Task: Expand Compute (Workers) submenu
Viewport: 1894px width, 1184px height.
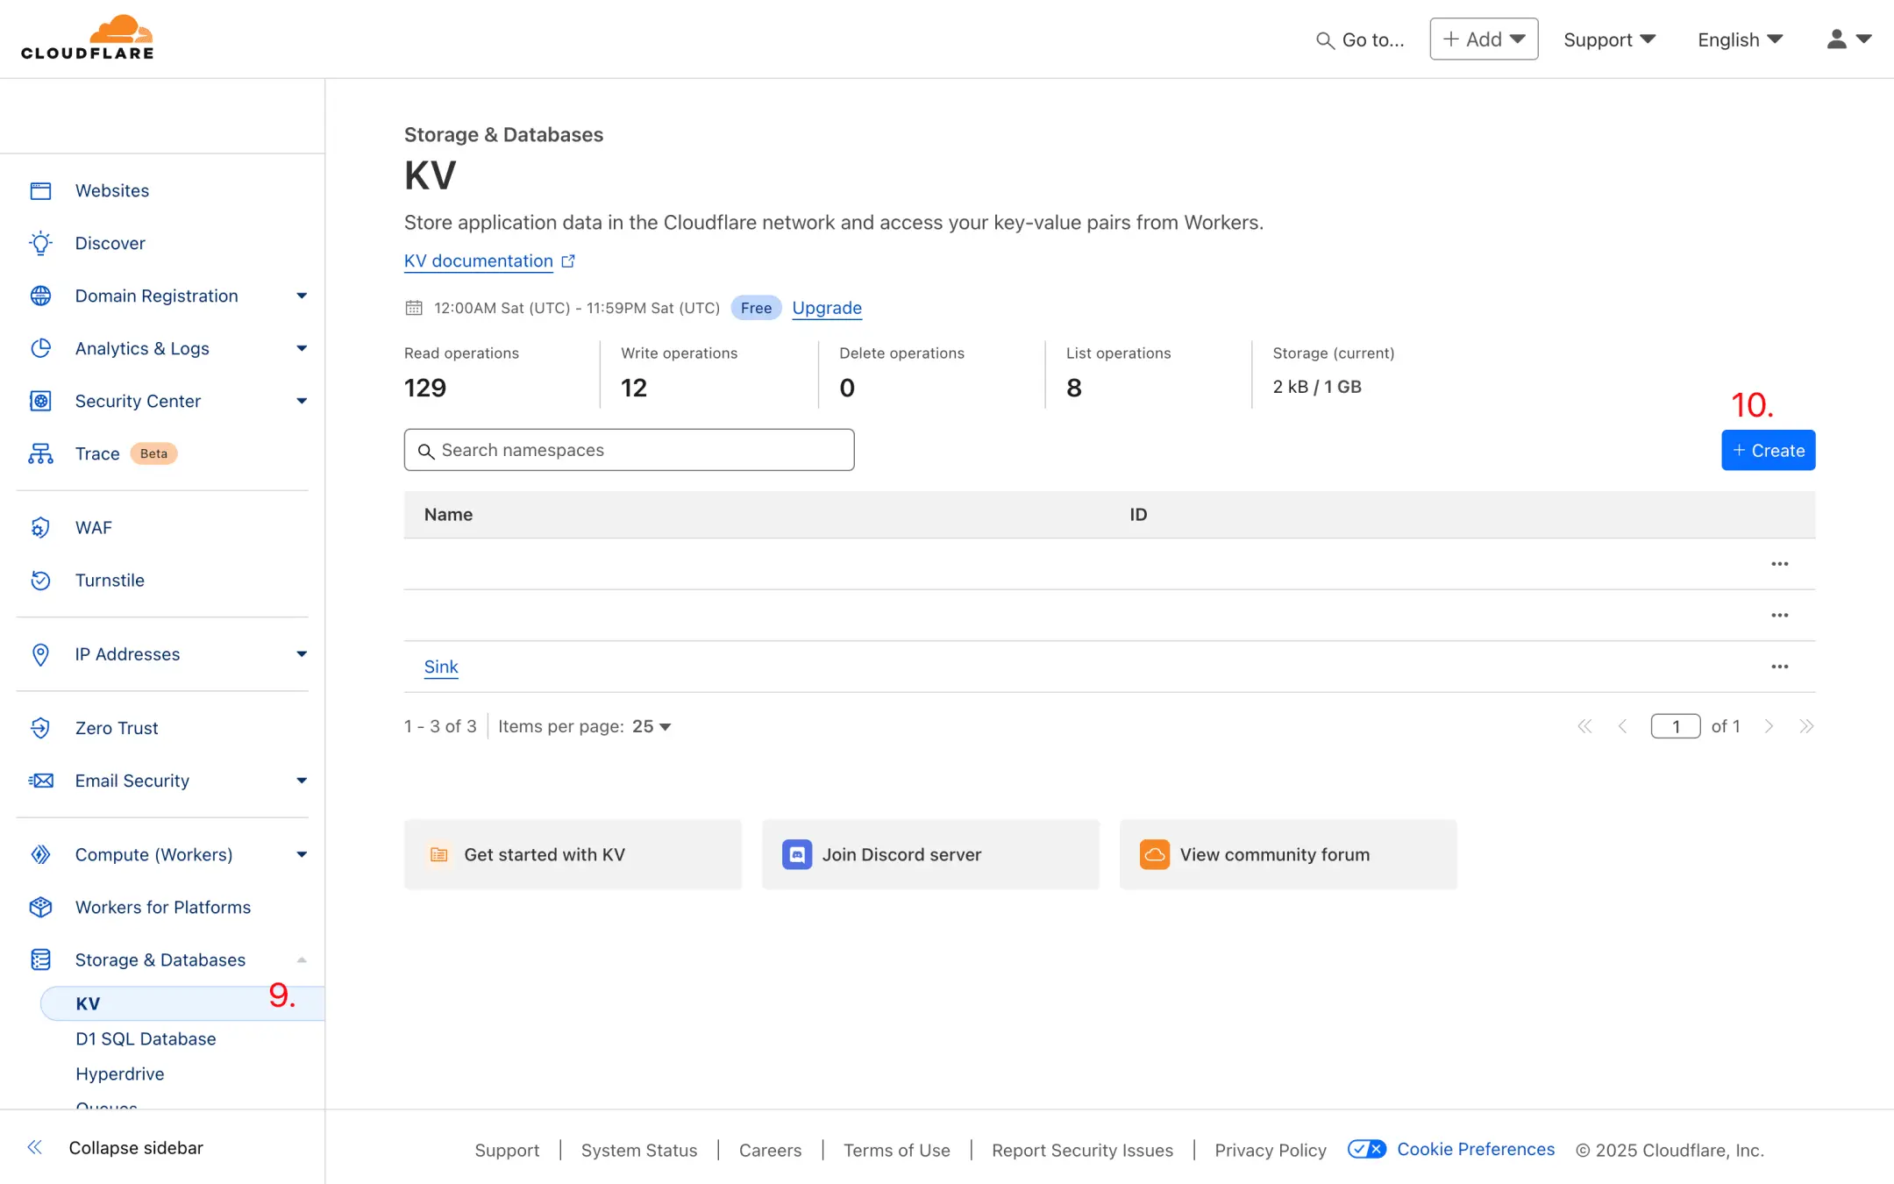Action: coord(302,854)
